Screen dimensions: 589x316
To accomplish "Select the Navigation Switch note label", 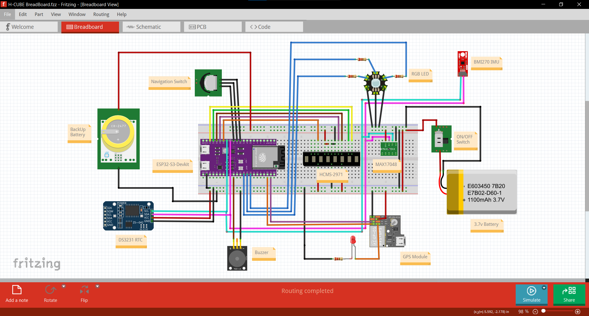I will click(170, 83).
